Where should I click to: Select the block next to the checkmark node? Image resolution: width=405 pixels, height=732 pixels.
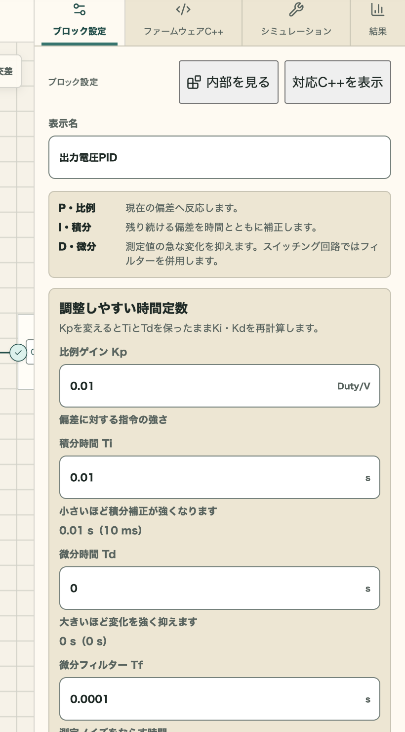pos(30,352)
